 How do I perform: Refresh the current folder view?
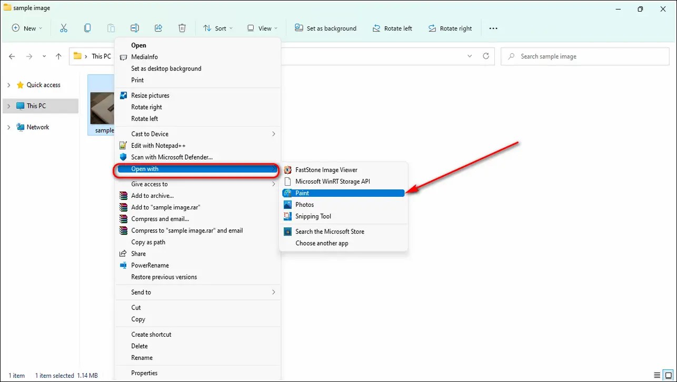[x=486, y=56]
